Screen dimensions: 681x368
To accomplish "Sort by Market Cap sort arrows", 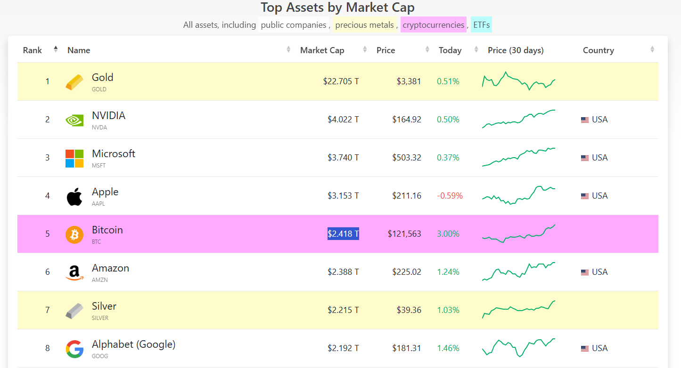I will pos(365,49).
